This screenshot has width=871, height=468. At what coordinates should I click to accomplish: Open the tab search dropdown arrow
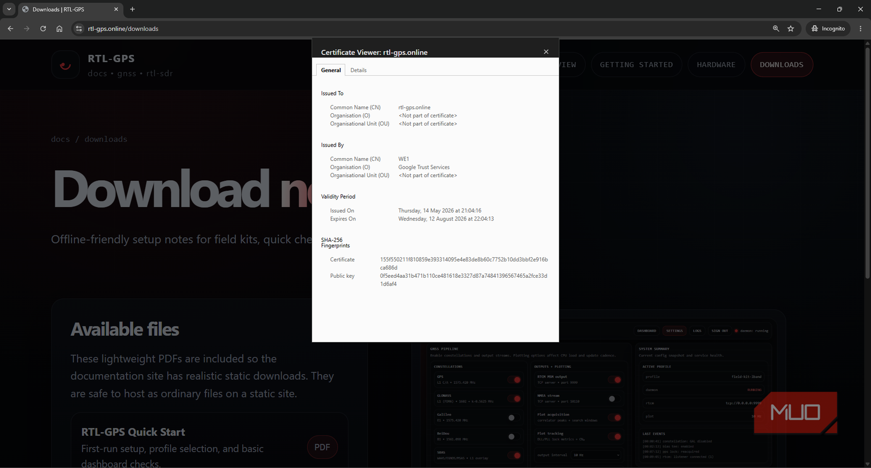pyautogui.click(x=9, y=9)
